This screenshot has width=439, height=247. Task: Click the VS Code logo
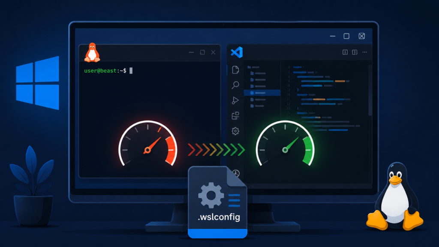coord(237,52)
